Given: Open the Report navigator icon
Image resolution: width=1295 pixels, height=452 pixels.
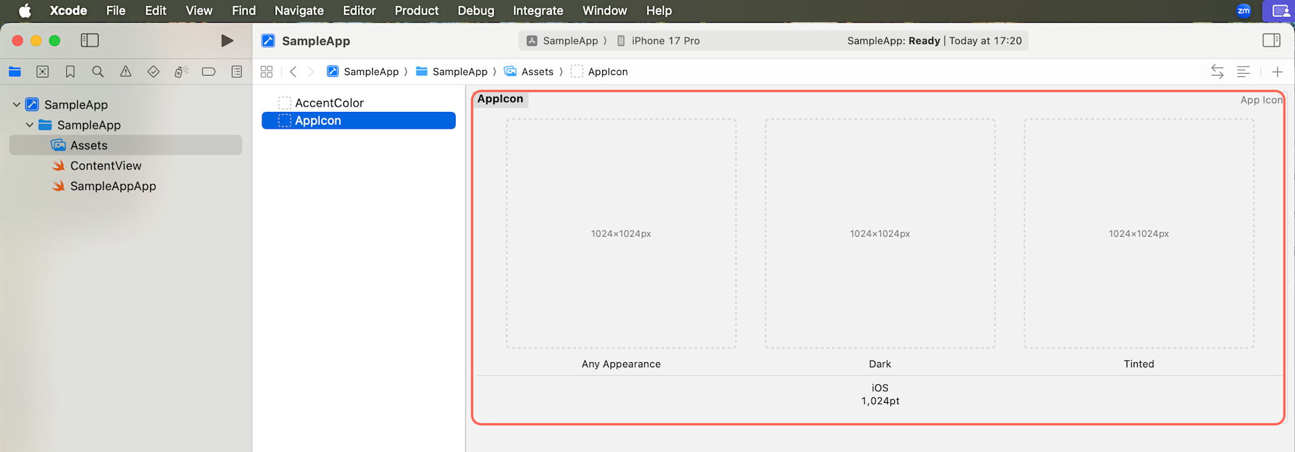Looking at the screenshot, I should click(x=237, y=72).
